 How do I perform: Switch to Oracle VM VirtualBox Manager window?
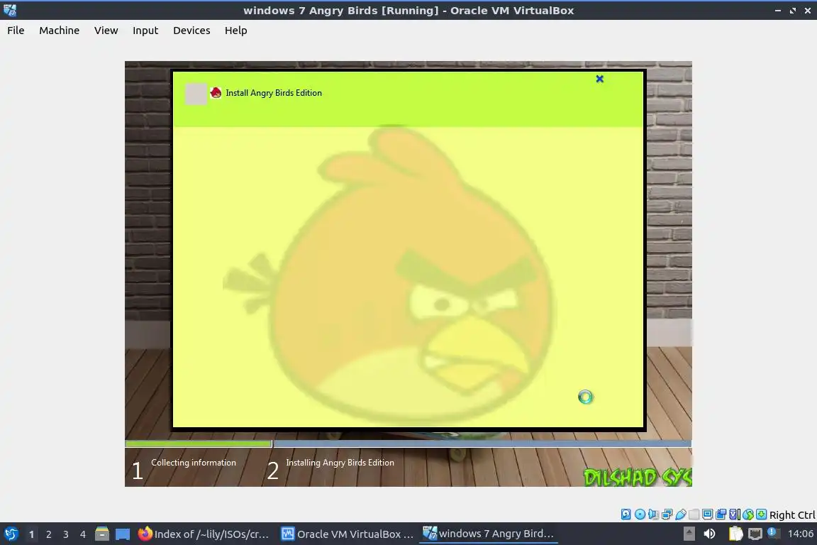(348, 534)
